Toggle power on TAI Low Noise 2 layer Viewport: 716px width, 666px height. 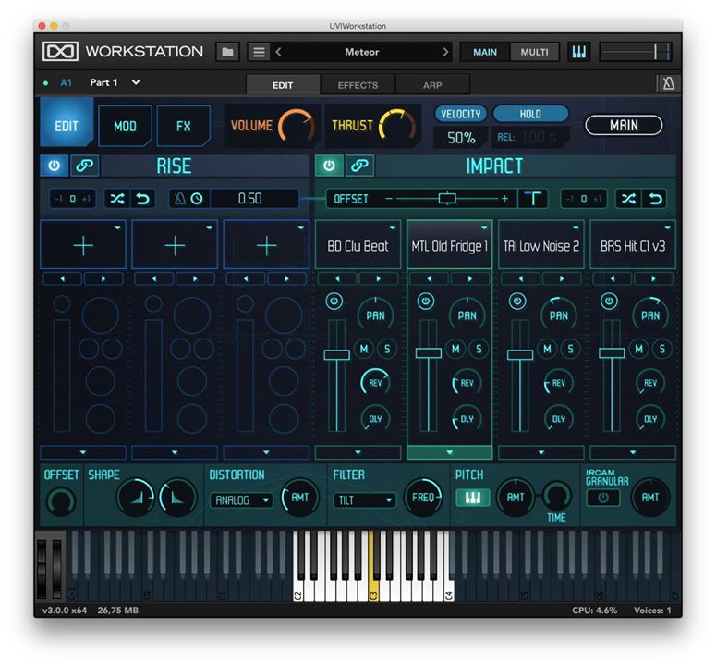pyautogui.click(x=517, y=302)
